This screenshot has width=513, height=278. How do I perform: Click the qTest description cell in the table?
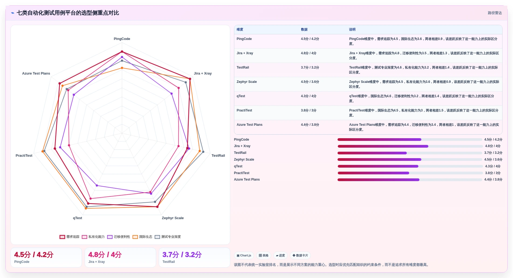tap(424, 99)
